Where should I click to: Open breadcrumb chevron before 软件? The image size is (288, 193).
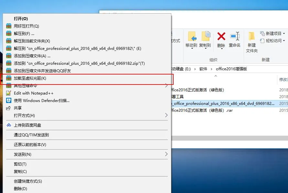point(195,69)
